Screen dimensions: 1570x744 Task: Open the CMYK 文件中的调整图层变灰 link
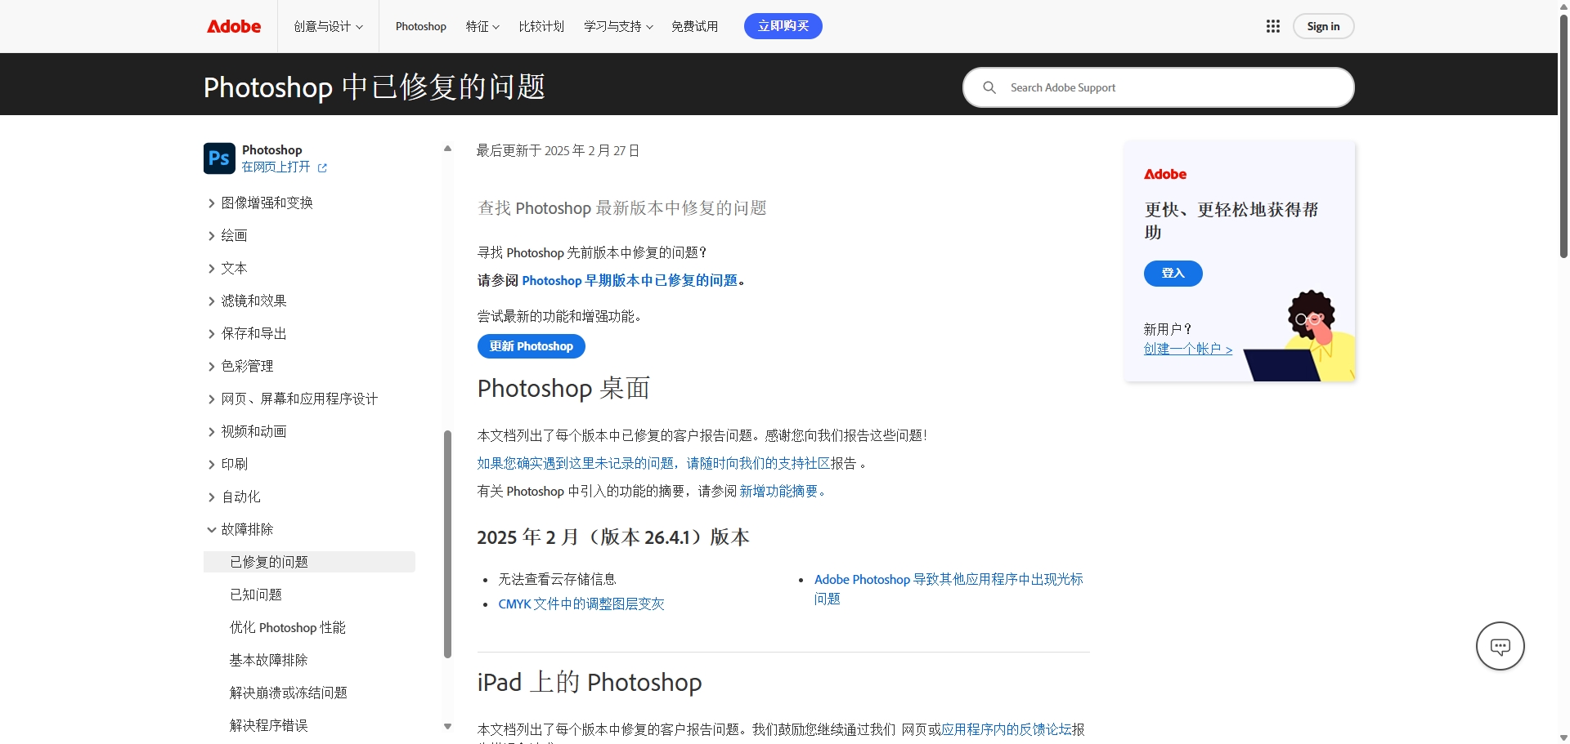pyautogui.click(x=581, y=604)
